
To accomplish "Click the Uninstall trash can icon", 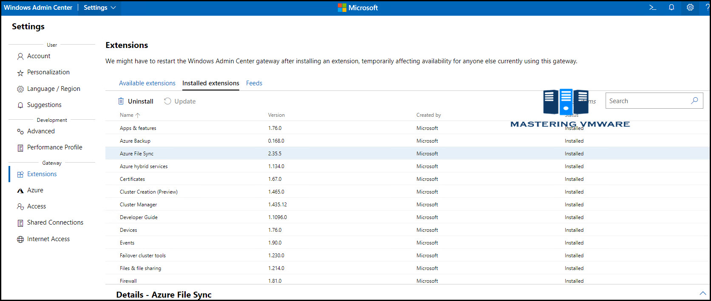I will click(x=121, y=101).
